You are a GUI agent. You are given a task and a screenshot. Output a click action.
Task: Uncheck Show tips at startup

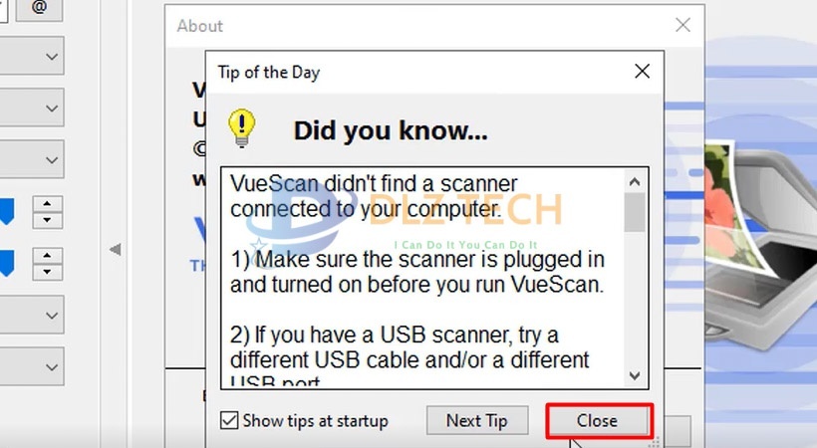pyautogui.click(x=229, y=420)
